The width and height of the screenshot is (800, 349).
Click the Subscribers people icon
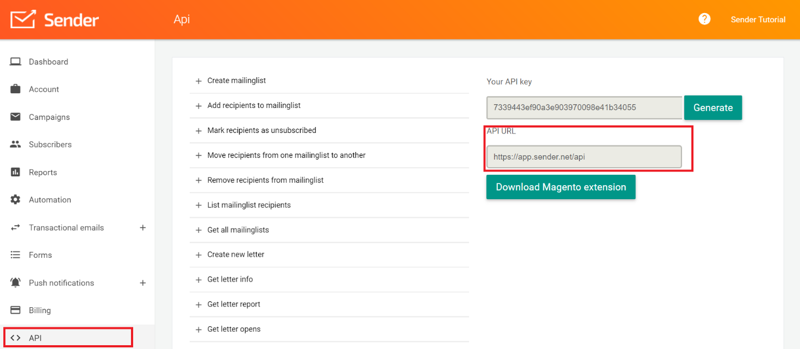click(x=15, y=144)
